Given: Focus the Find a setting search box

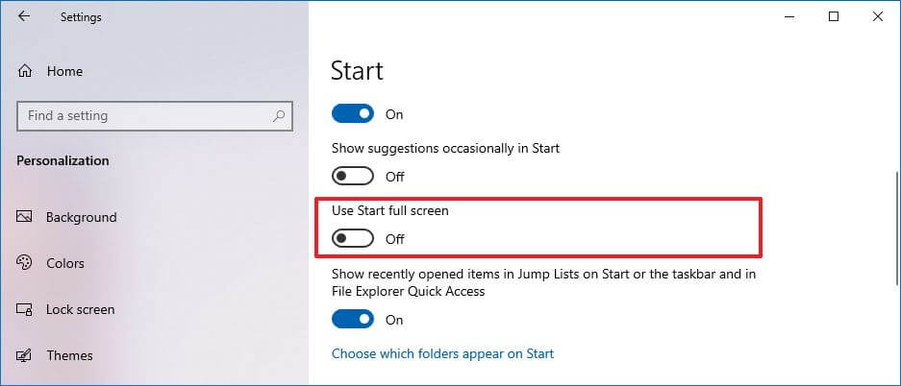Looking at the screenshot, I should click(x=144, y=116).
